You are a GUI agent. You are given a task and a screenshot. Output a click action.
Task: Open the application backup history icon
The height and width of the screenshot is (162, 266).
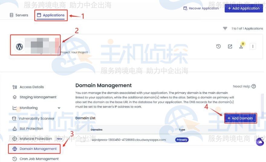219,46
